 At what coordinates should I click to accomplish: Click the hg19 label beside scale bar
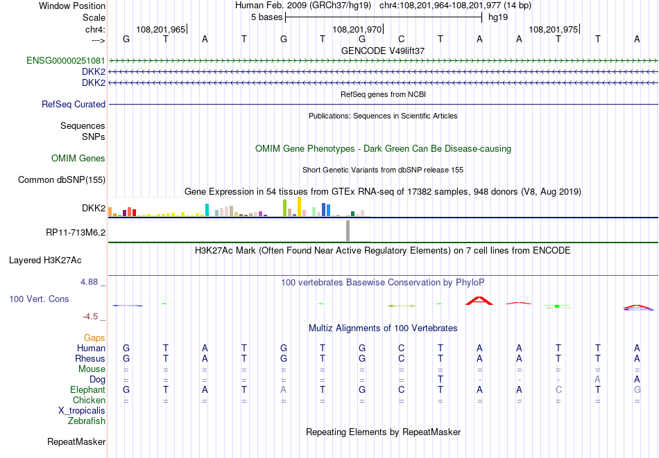coord(498,17)
